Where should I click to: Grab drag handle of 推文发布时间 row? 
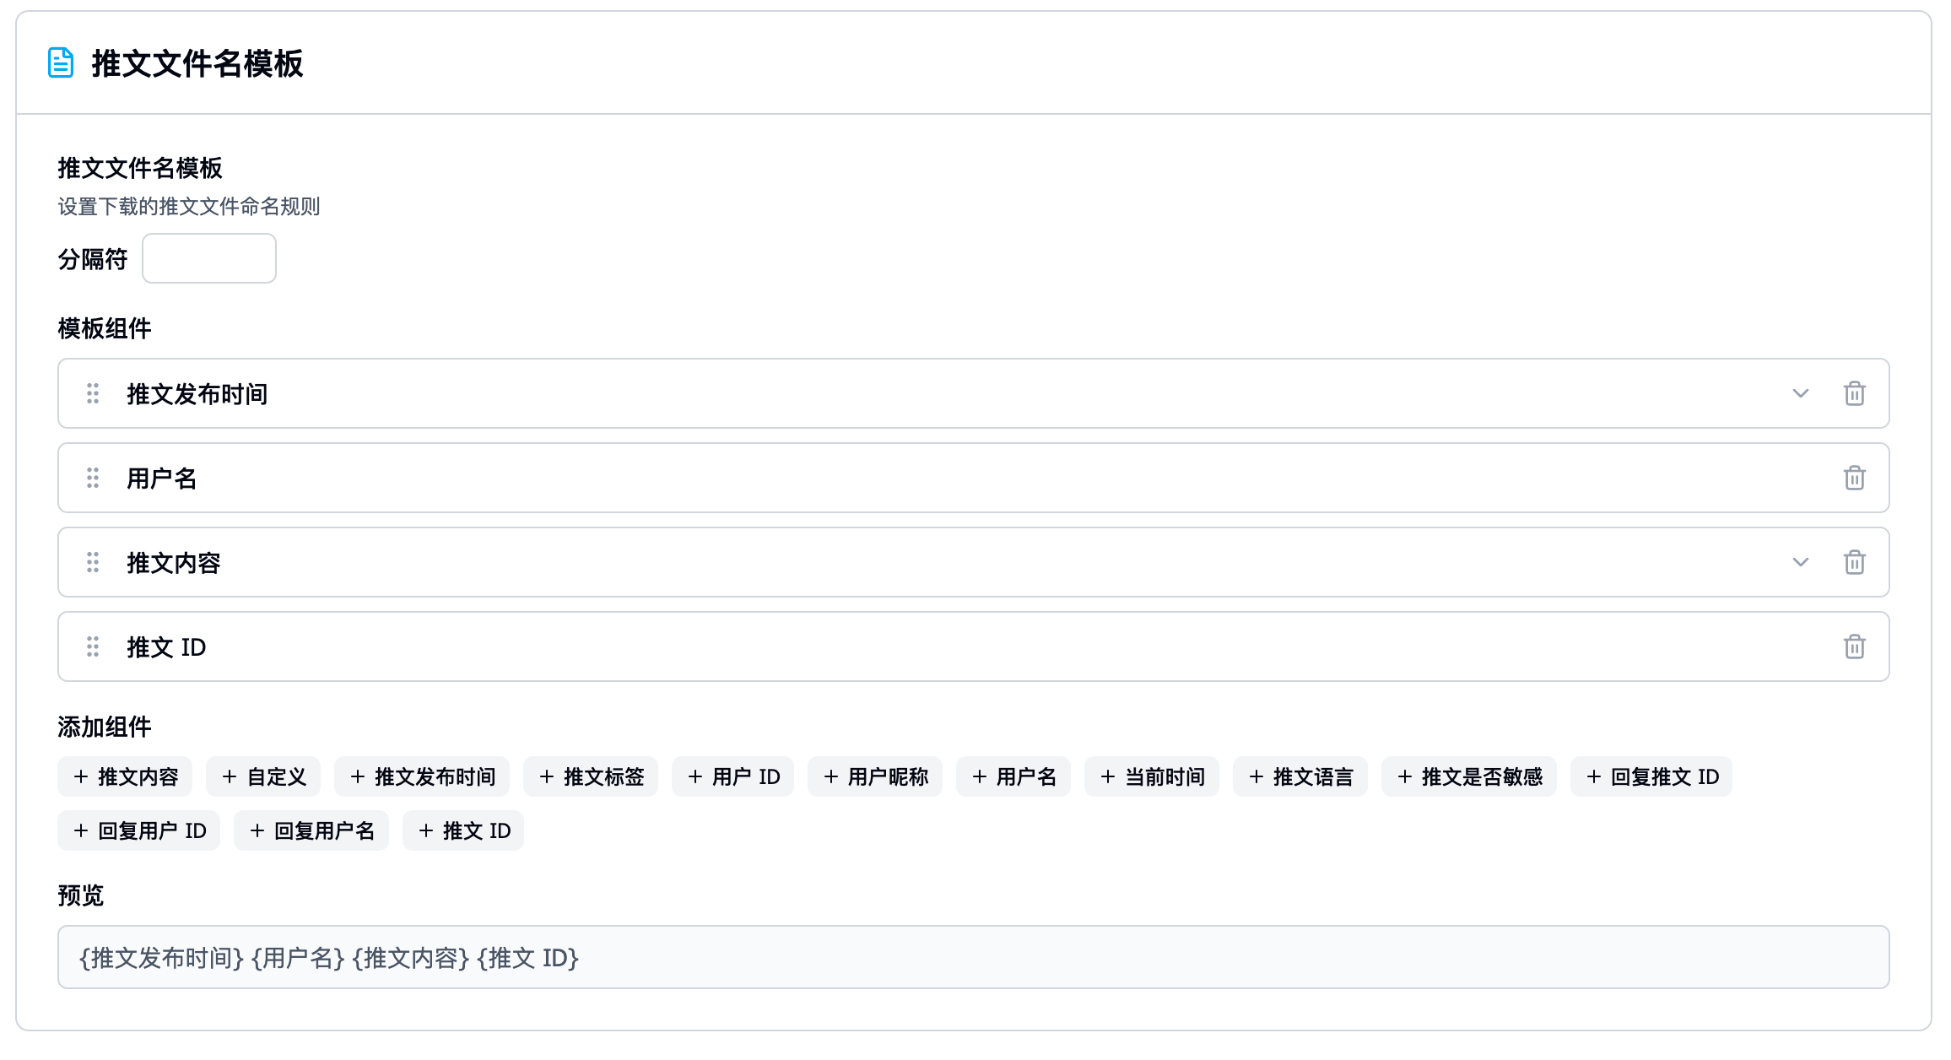93,393
